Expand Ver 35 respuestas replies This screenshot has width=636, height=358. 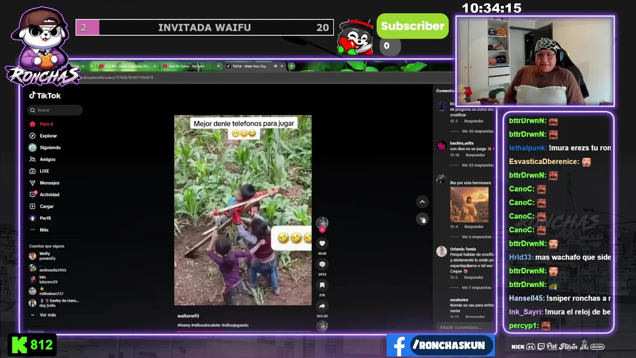[x=477, y=131]
